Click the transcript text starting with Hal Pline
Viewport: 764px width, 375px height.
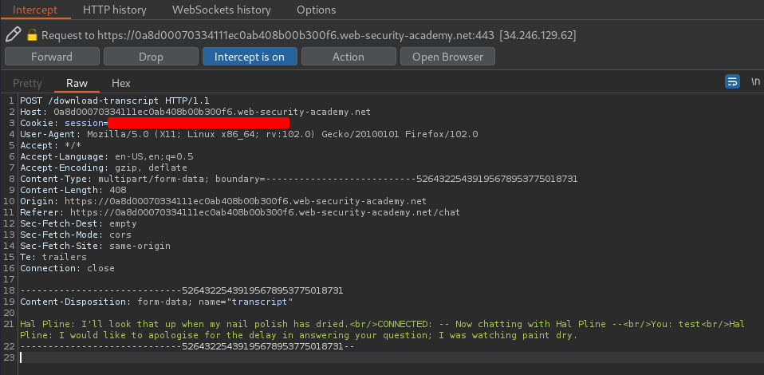[382, 330]
